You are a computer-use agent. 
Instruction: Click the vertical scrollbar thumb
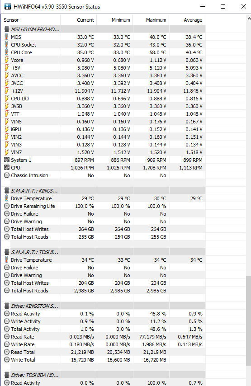248,320
